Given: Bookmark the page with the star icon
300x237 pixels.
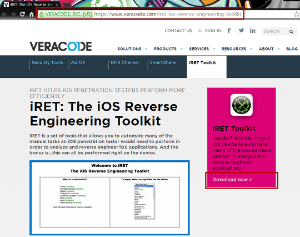Looking at the screenshot, I should (297, 14).
